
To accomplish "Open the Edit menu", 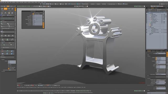I will (3, 2).
